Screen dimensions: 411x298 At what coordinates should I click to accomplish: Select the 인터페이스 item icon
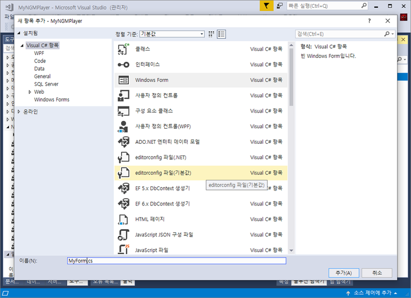123,65
